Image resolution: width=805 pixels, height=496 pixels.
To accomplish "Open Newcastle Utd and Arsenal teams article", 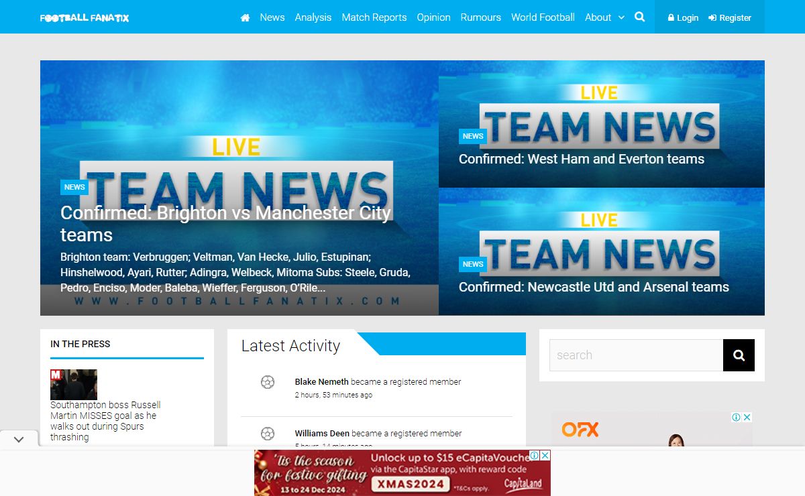I will click(x=594, y=287).
